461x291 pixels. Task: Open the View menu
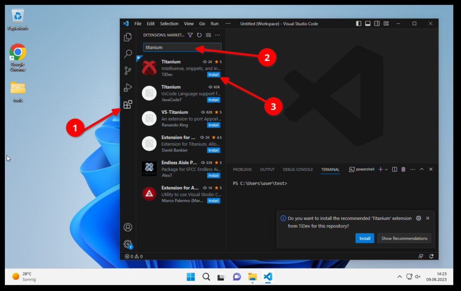coord(189,23)
